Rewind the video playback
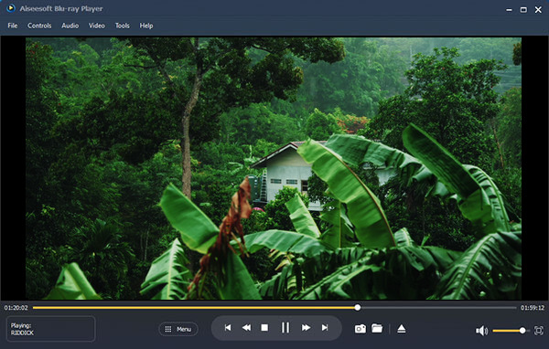Image resolution: width=549 pixels, height=349 pixels. 246,328
